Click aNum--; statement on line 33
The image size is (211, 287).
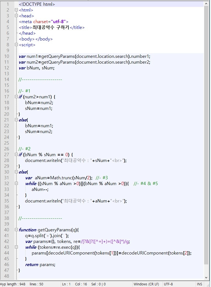[40, 189]
